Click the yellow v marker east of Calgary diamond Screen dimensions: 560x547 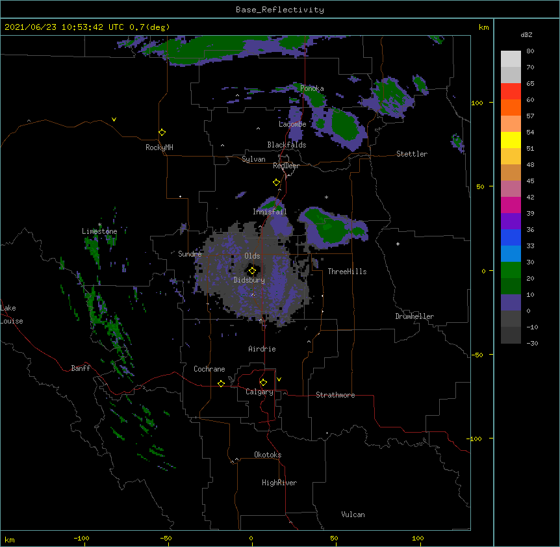[279, 379]
